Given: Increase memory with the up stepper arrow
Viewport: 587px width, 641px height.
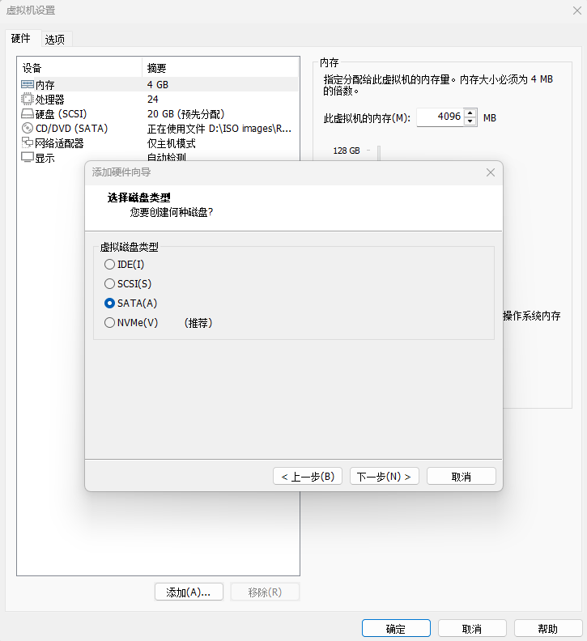Looking at the screenshot, I should [x=470, y=113].
